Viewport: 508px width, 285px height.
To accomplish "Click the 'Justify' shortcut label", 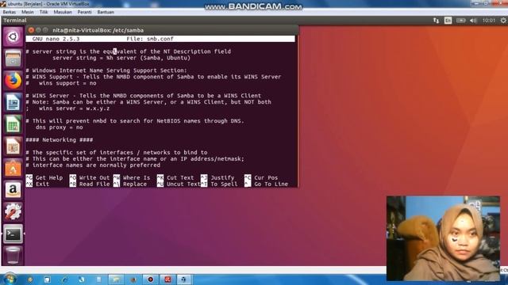I will 222,177.
